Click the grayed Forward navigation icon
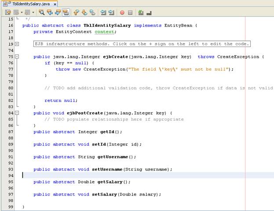 pos(27,12)
